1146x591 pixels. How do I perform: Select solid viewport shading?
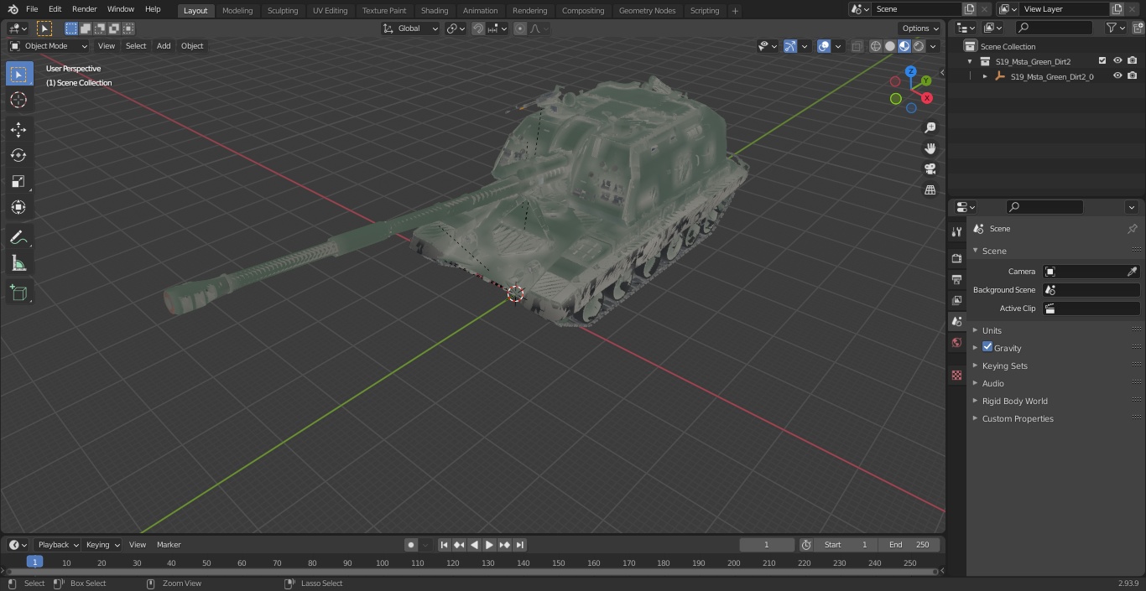click(x=890, y=46)
